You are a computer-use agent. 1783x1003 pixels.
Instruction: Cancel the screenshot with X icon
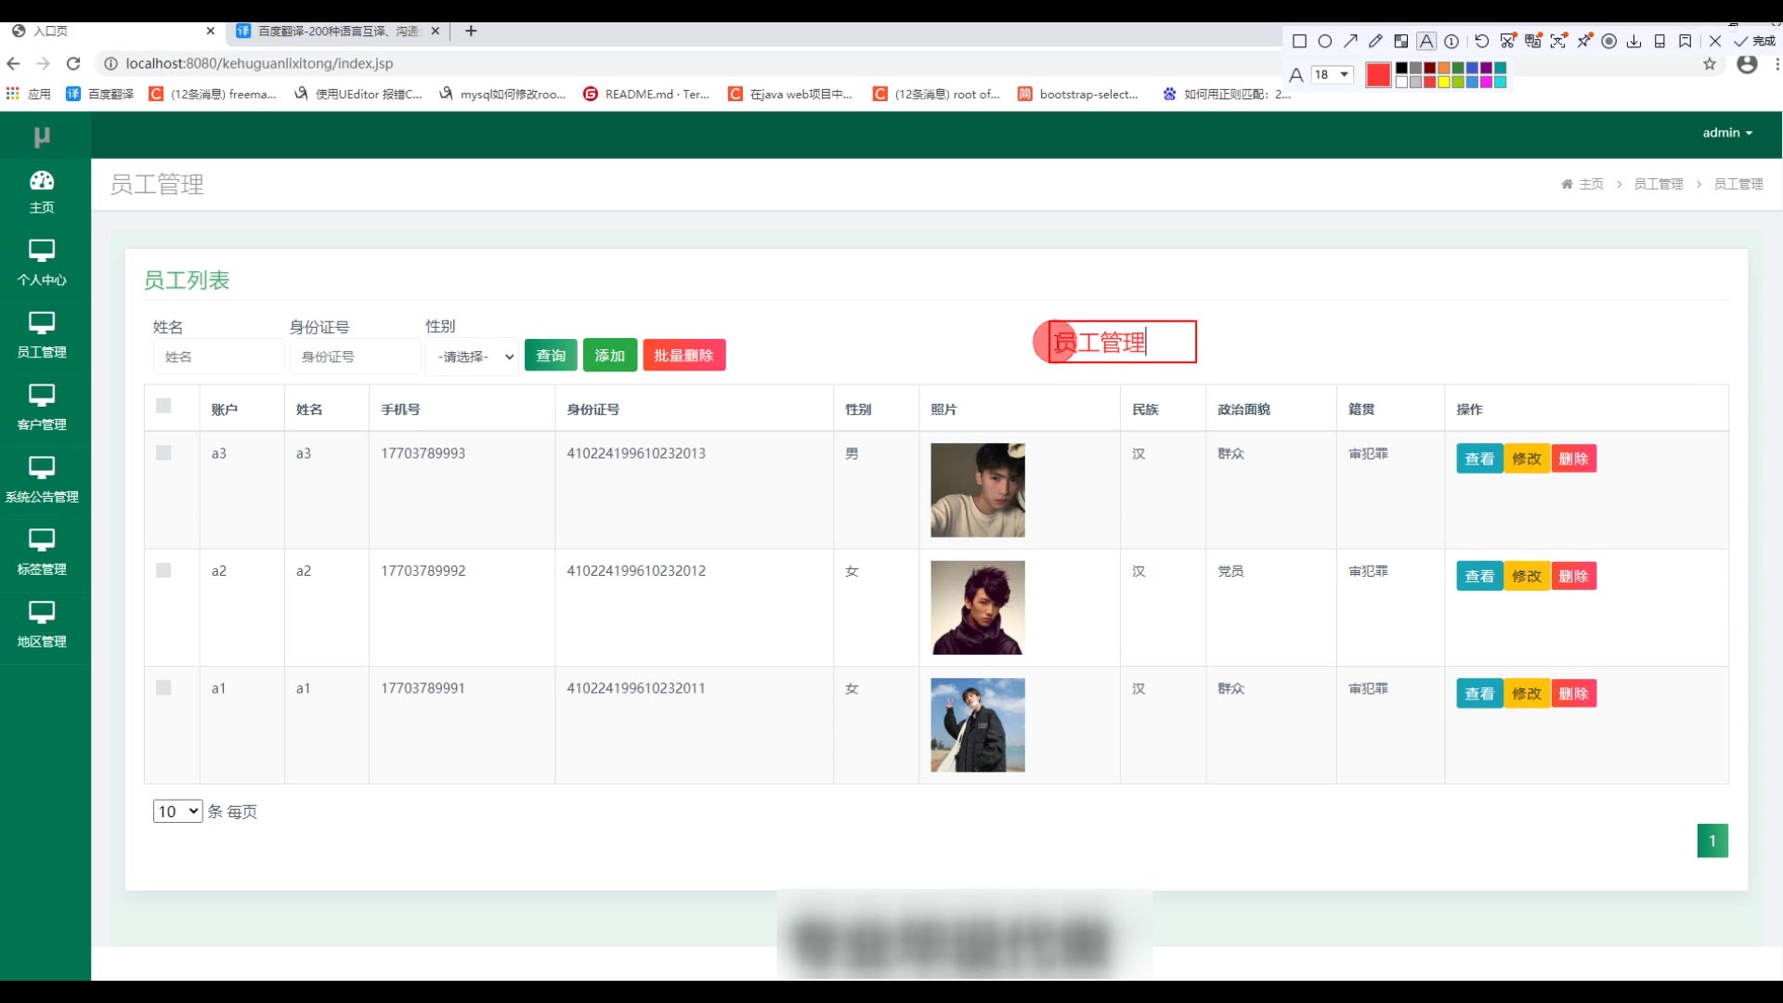tap(1715, 41)
